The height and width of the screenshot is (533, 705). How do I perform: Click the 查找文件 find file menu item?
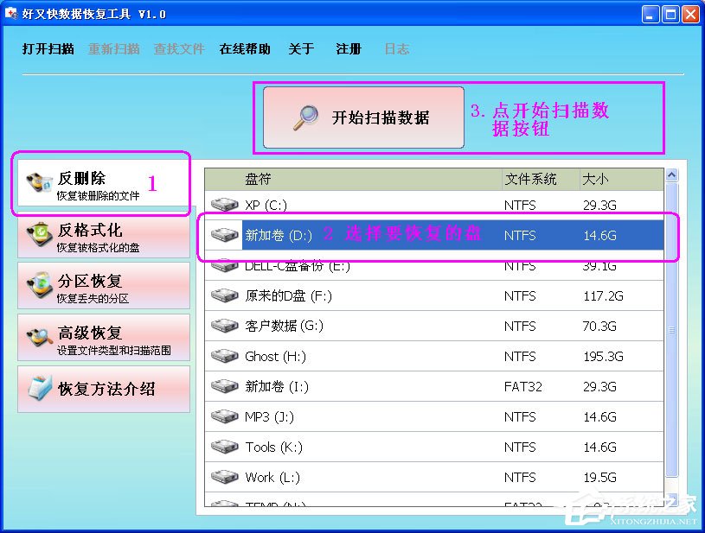[x=179, y=49]
